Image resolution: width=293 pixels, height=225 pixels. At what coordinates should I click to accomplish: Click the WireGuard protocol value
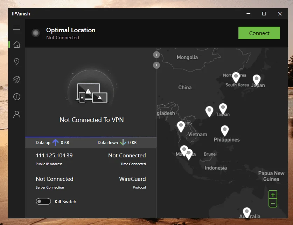tap(132, 179)
